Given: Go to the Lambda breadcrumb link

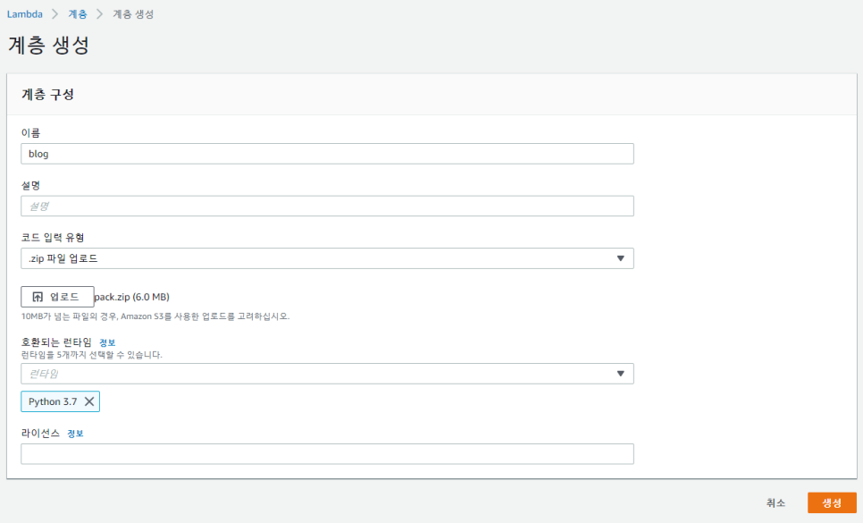Looking at the screenshot, I should click(25, 14).
